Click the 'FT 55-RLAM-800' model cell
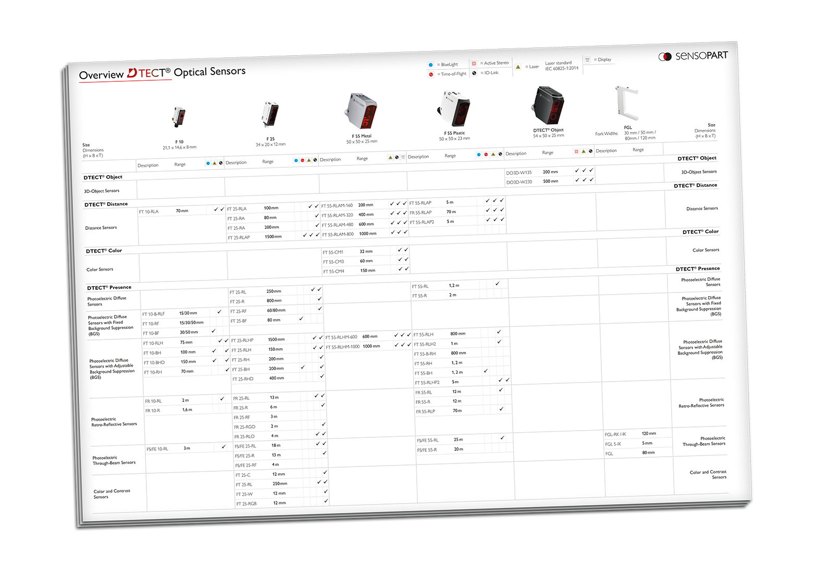The height and width of the screenshot is (563, 817). coord(338,235)
